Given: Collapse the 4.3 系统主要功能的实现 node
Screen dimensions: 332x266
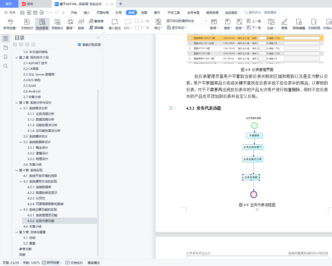Looking at the screenshot, I should tap(21, 210).
